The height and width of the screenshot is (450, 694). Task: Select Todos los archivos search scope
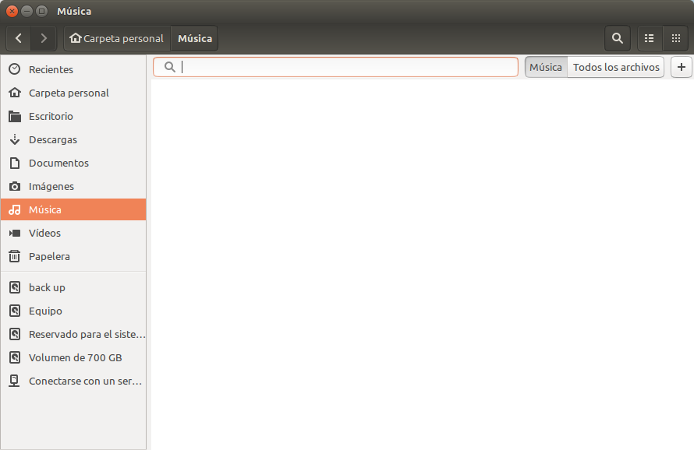click(x=616, y=68)
